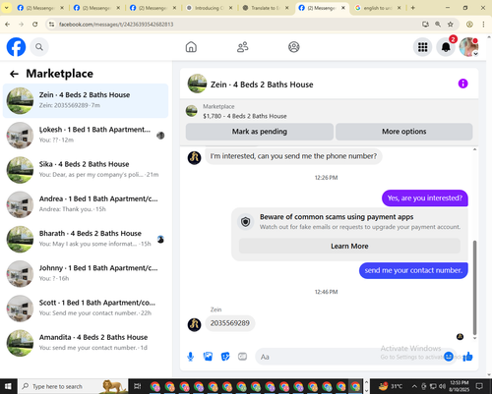The height and width of the screenshot is (394, 492).
Task: Open the apps grid menu
Action: click(x=422, y=47)
